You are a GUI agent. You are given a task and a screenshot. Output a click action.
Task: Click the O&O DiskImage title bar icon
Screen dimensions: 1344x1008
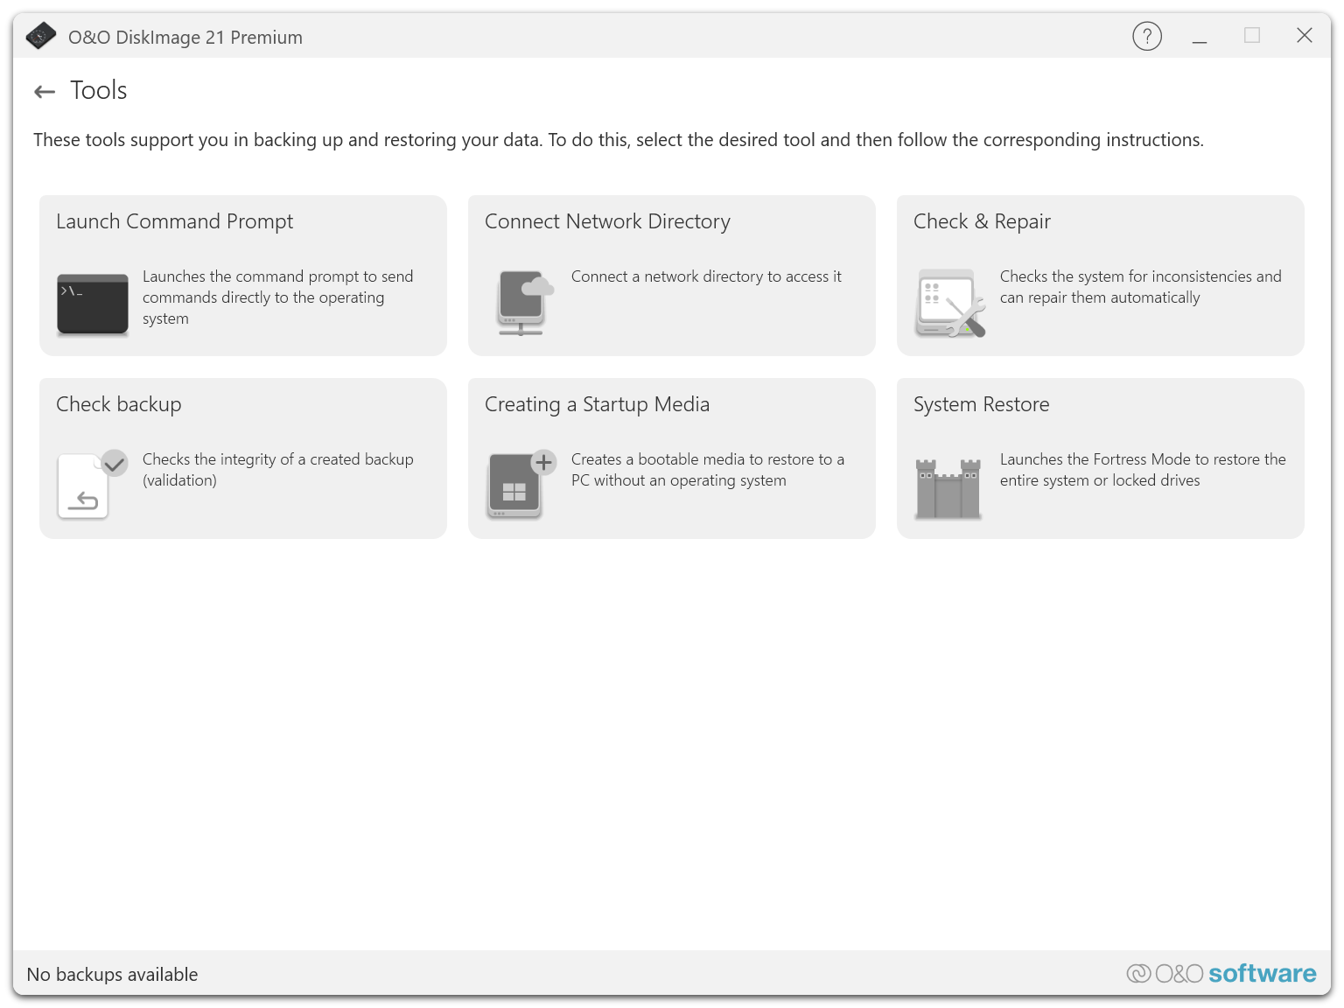point(40,36)
